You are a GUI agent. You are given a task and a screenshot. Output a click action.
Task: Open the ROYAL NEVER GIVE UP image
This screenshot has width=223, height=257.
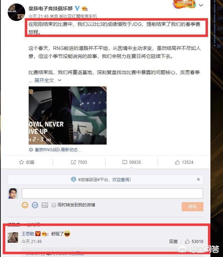click(x=67, y=115)
